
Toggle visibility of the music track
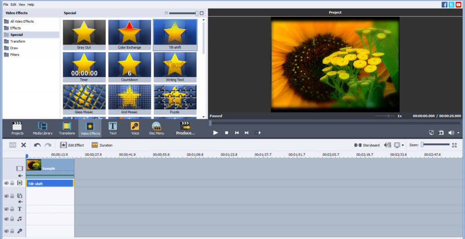[x=6, y=219]
